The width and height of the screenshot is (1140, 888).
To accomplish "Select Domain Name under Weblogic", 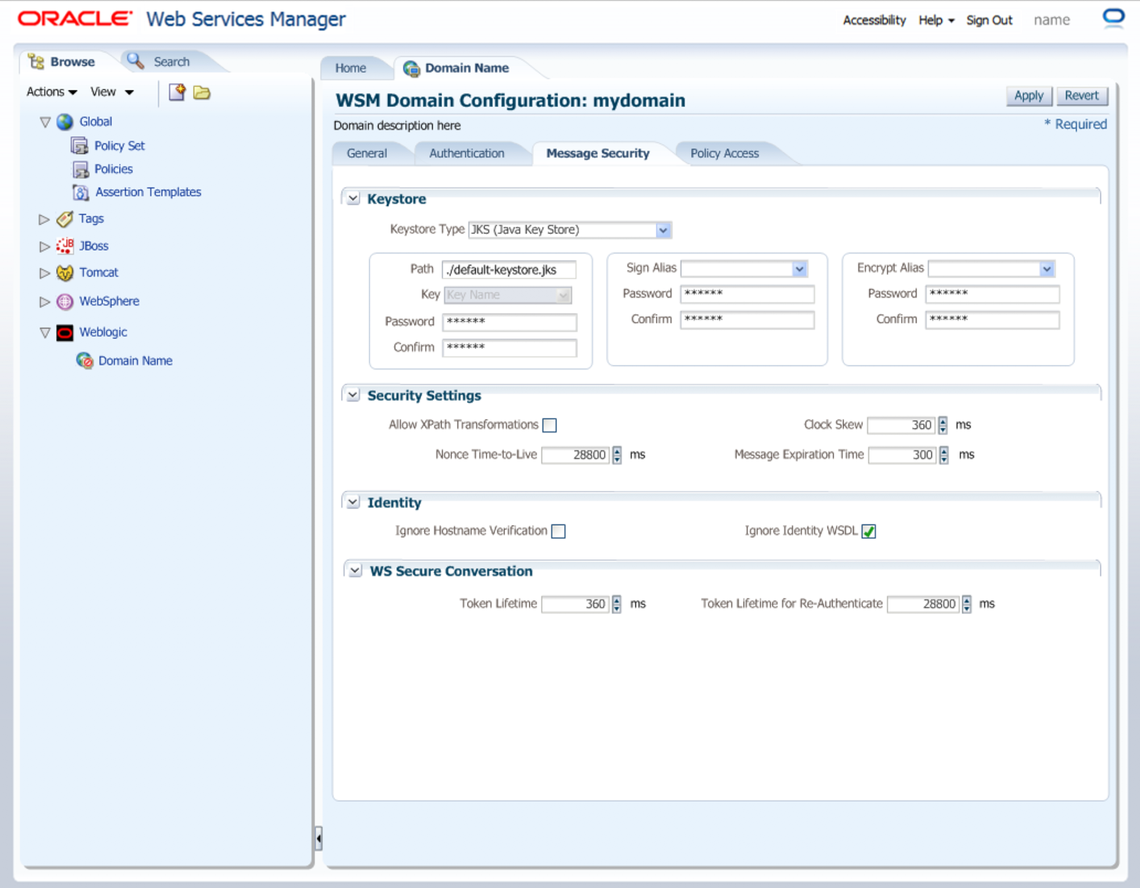I will click(135, 361).
